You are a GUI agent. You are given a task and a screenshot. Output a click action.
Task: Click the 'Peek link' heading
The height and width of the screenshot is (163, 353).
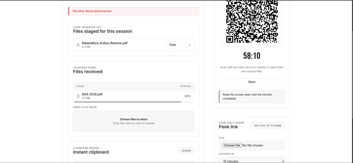tap(228, 127)
